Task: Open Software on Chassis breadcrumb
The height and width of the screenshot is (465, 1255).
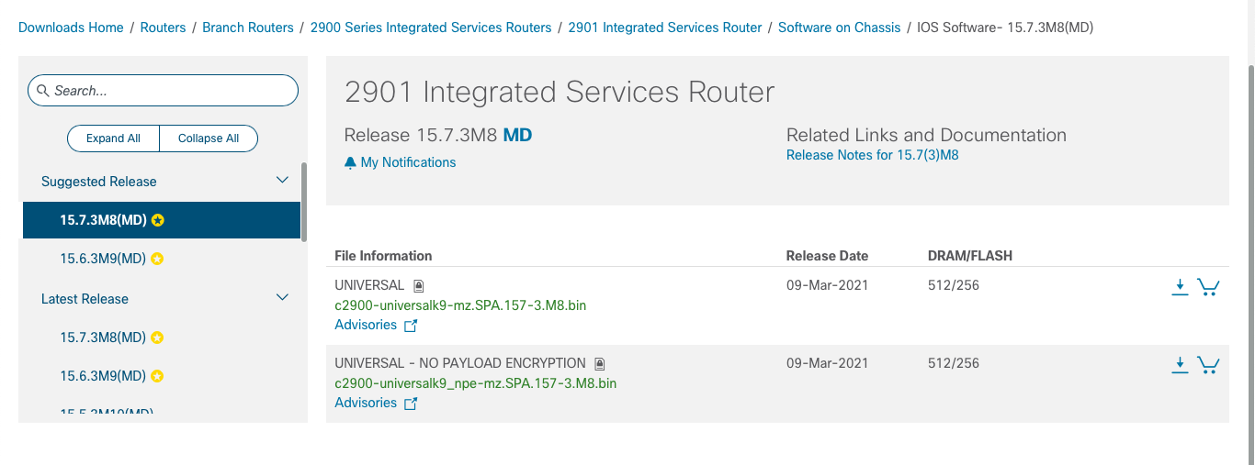Action: tap(840, 28)
